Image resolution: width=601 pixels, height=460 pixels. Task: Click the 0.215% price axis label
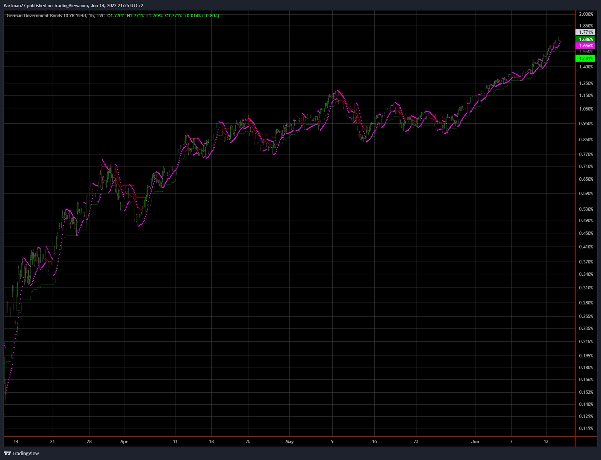point(586,342)
